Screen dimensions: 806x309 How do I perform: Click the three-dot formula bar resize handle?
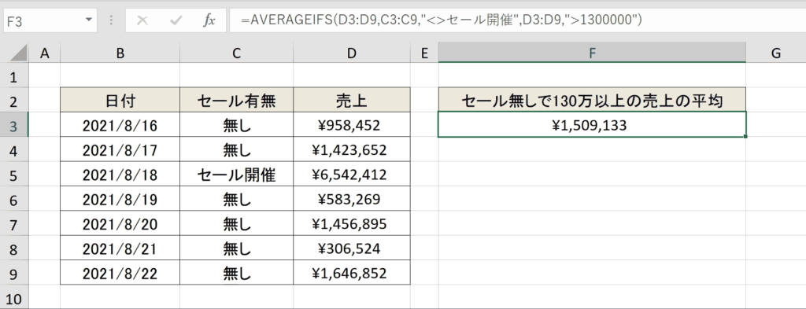click(111, 20)
